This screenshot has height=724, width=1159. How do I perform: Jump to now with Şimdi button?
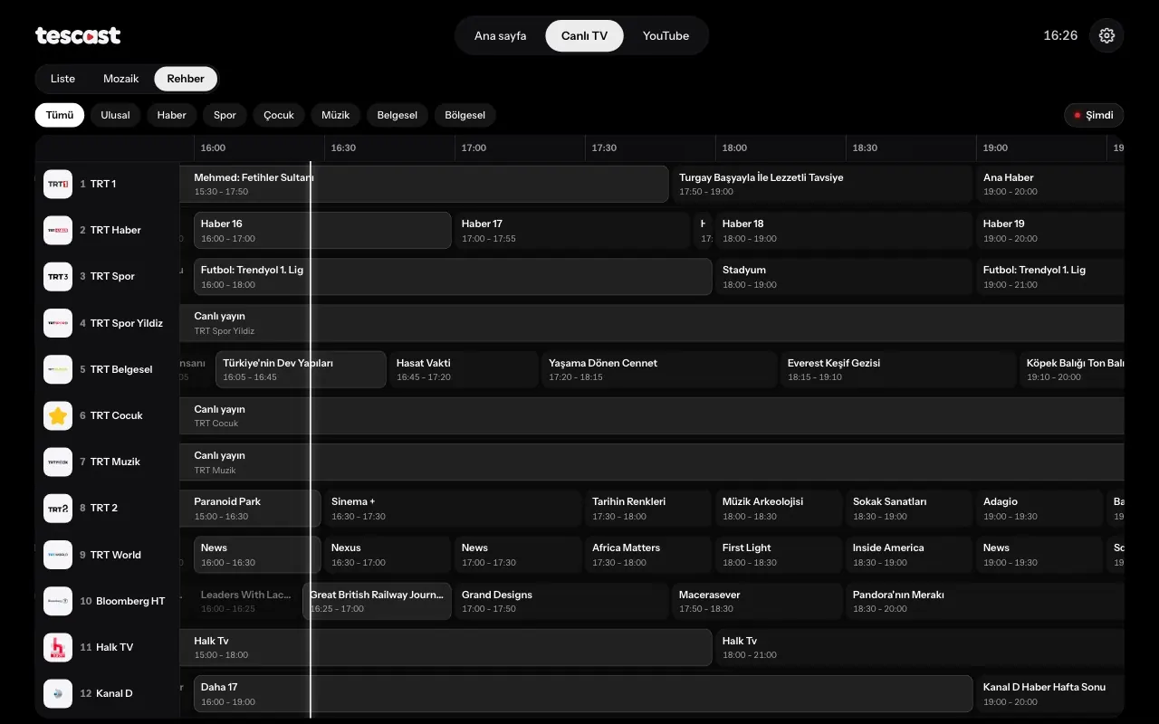coord(1094,115)
